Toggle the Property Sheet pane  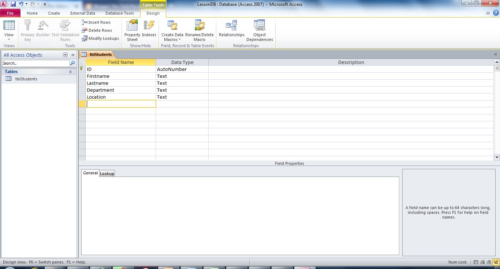pyautogui.click(x=132, y=30)
